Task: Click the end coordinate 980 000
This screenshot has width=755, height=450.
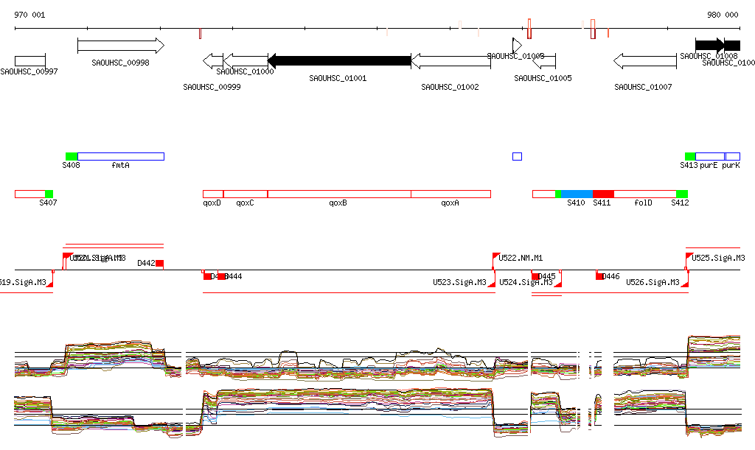Action: click(x=723, y=15)
